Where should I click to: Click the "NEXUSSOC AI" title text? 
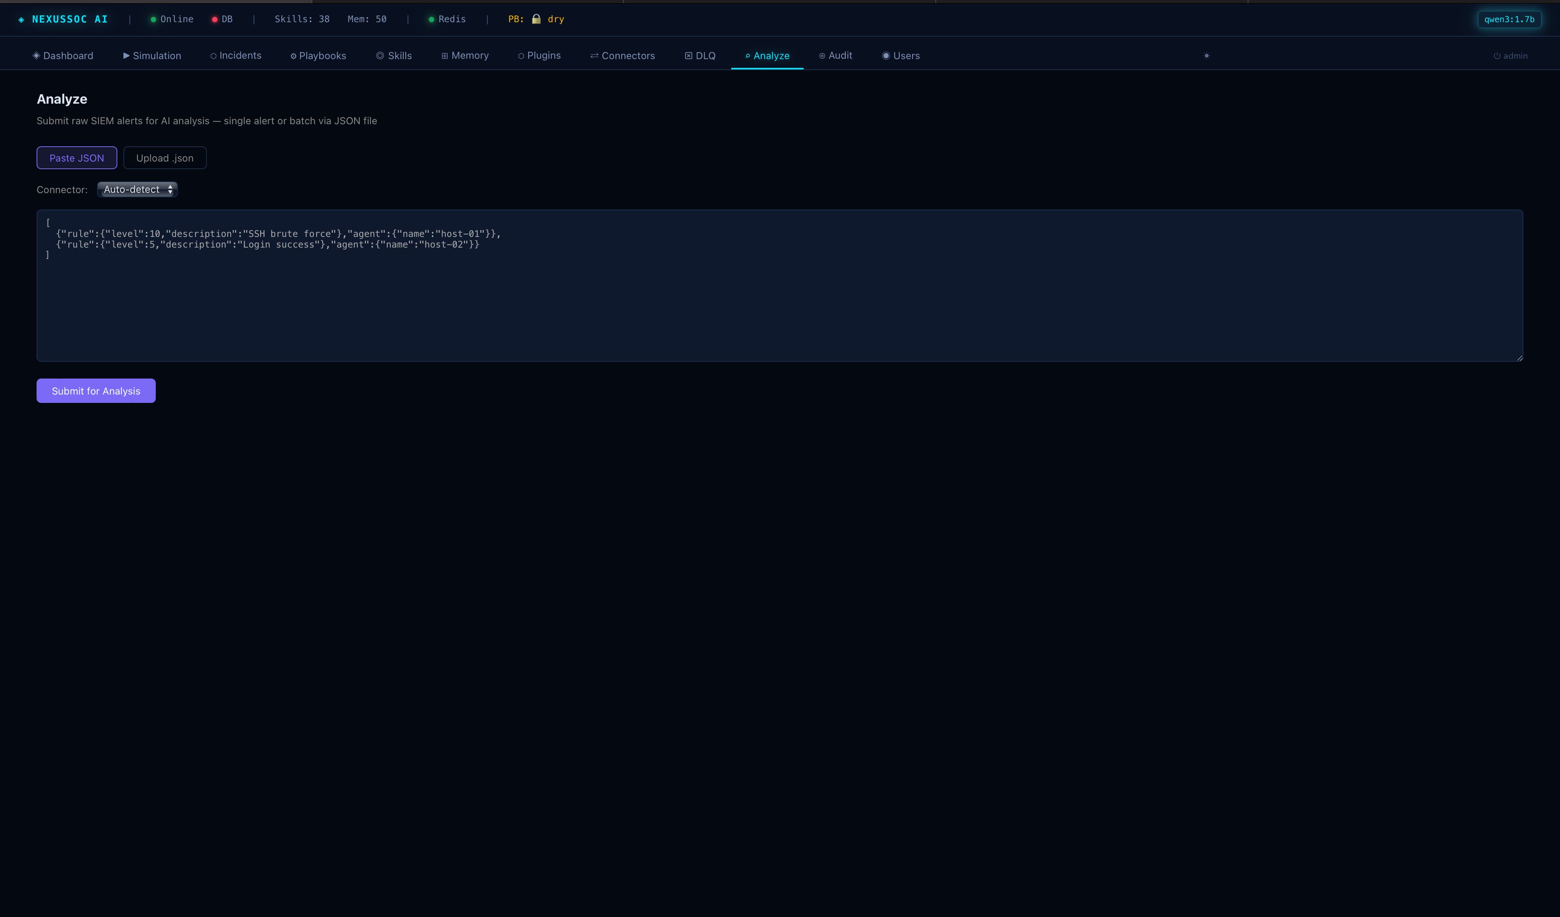(x=70, y=19)
